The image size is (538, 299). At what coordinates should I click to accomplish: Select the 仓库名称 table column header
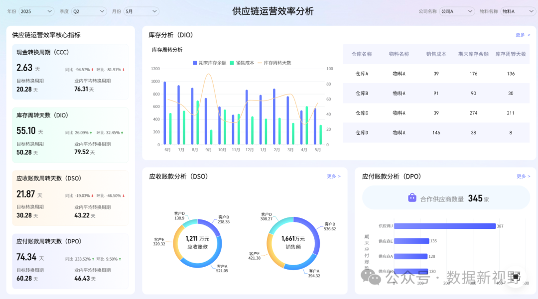pos(362,54)
